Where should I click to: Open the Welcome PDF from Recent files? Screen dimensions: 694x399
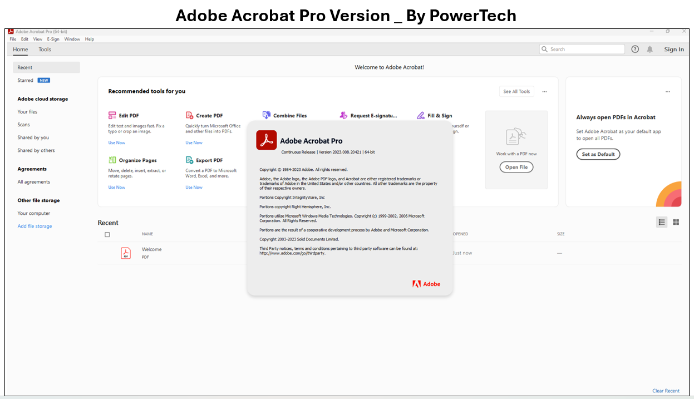click(151, 249)
